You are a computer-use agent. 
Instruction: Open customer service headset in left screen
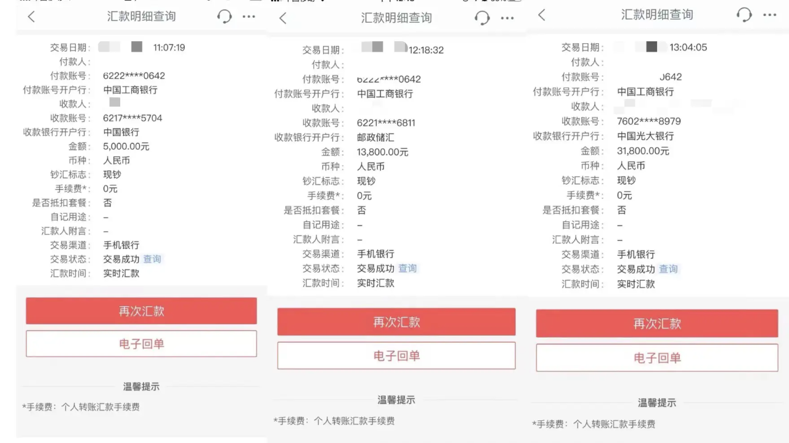[x=224, y=17]
